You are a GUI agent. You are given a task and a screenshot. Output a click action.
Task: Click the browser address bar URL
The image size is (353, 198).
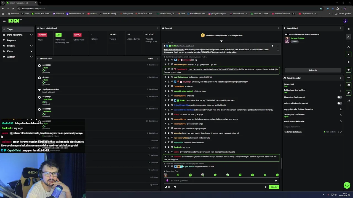click(x=33, y=9)
